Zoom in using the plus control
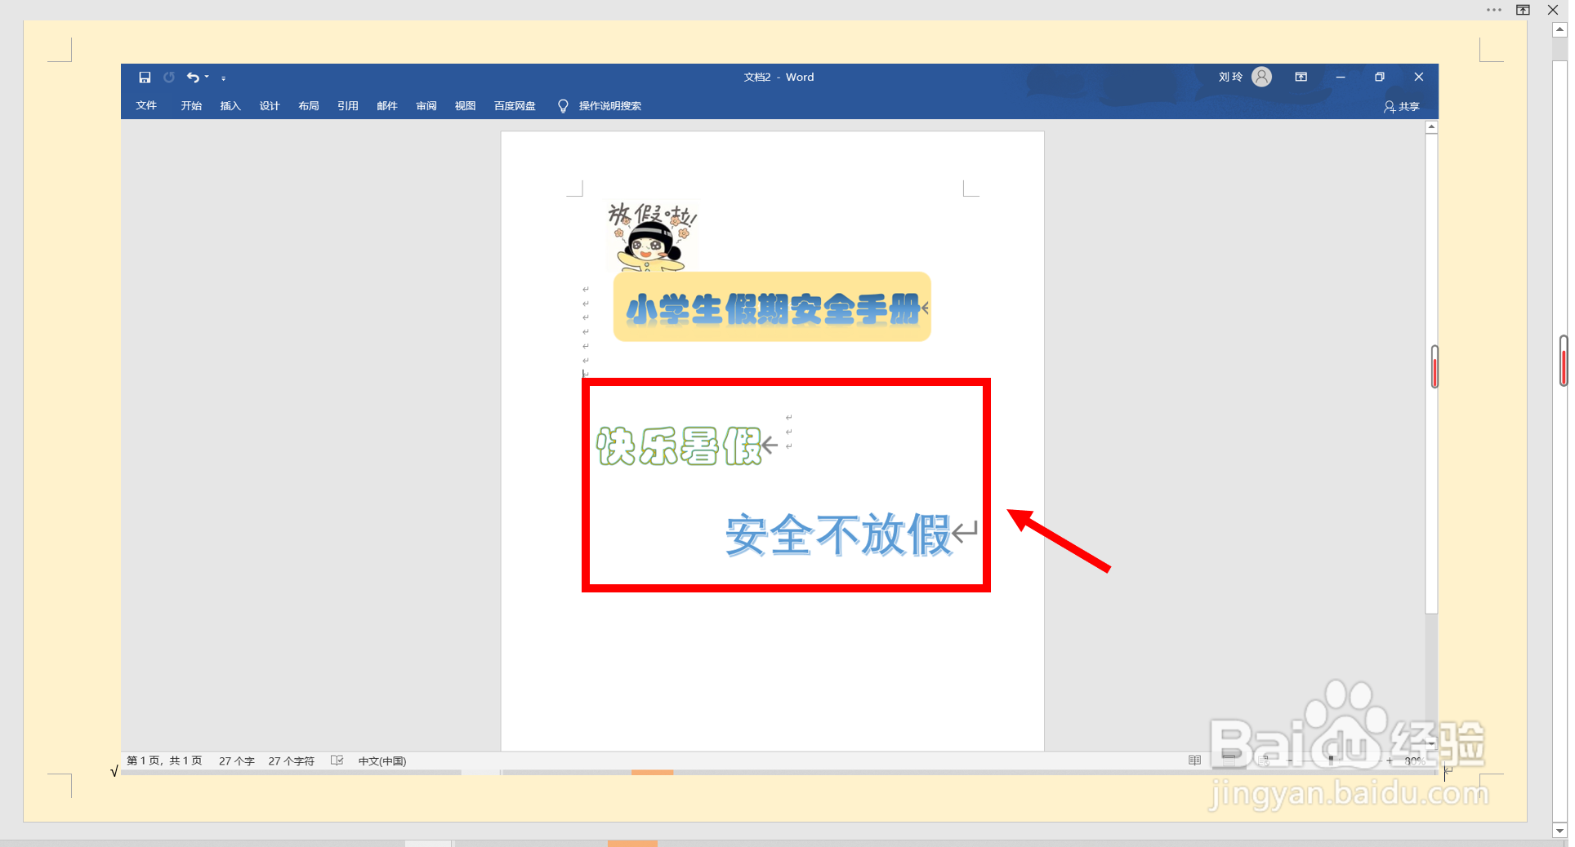 [x=1389, y=760]
